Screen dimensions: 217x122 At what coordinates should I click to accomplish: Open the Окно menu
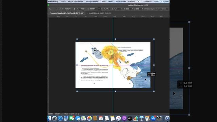(157, 1)
